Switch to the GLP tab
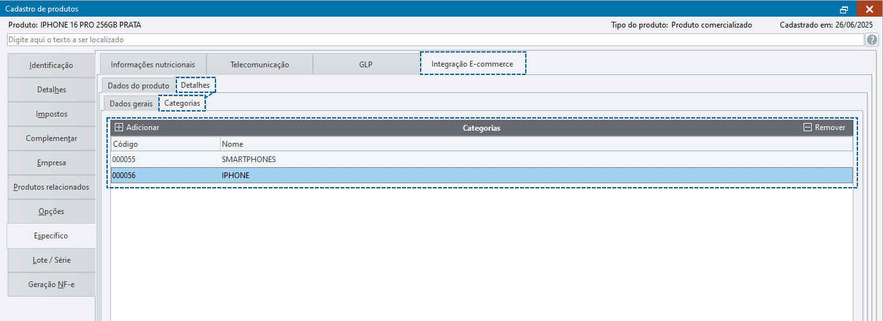The width and height of the screenshot is (883, 321). [x=366, y=65]
